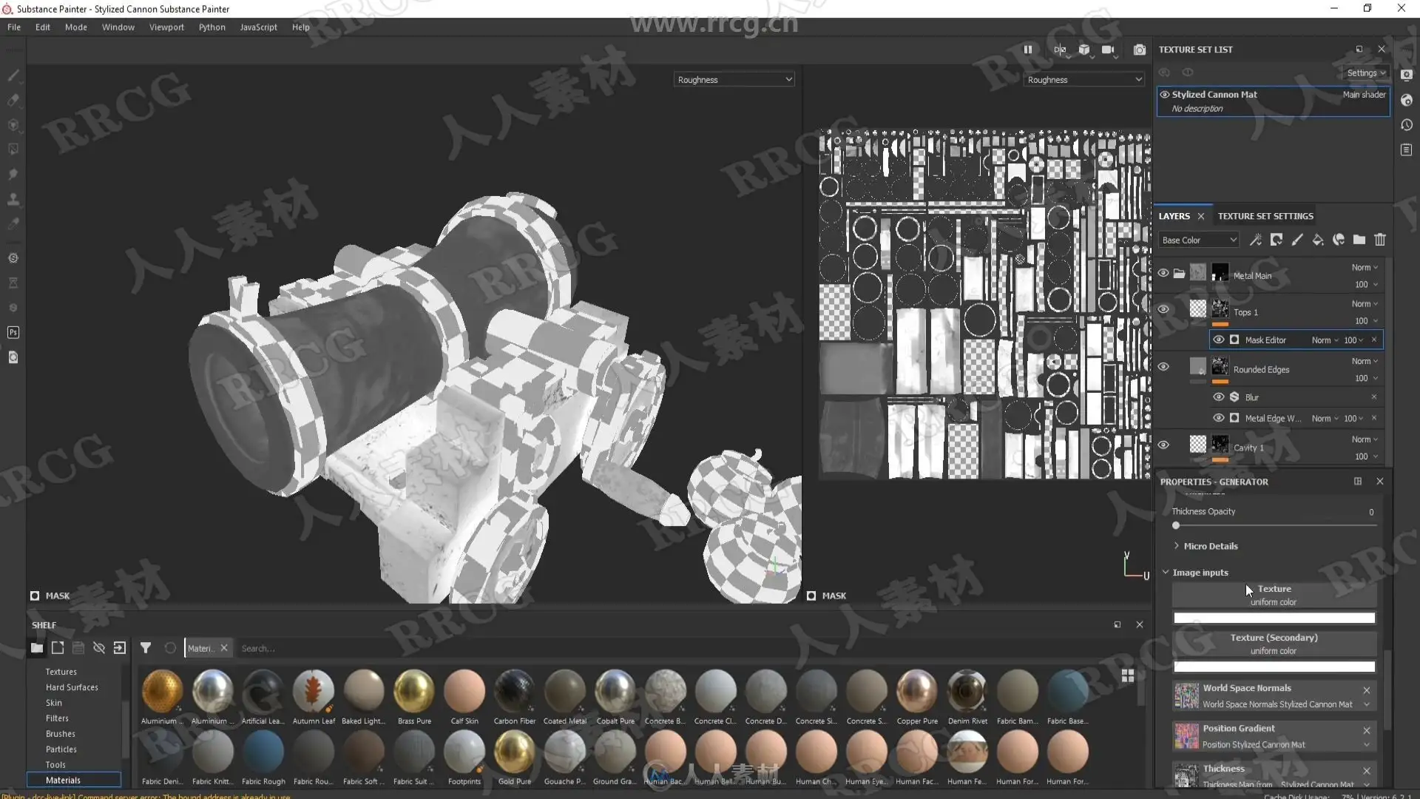The height and width of the screenshot is (799, 1420).
Task: Open the 2D viewport Roughness channel dropdown
Action: [x=1084, y=80]
